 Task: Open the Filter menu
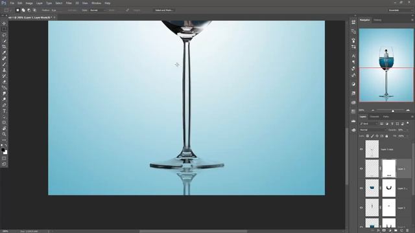click(69, 3)
